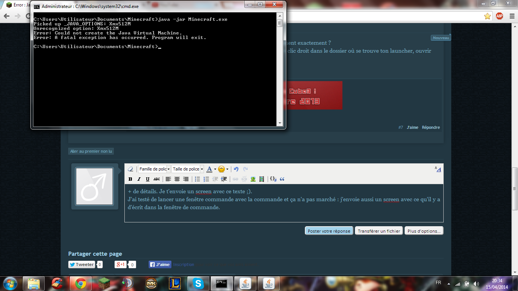Click the insert link chain icon

pyautogui.click(x=235, y=179)
